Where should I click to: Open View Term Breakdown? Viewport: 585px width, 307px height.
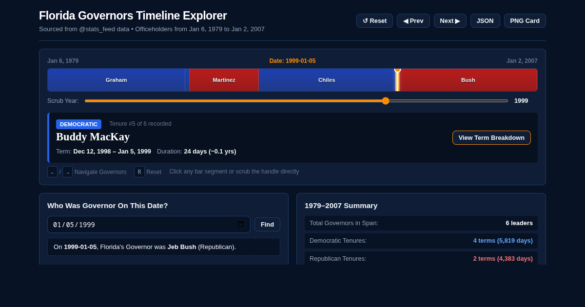point(491,137)
